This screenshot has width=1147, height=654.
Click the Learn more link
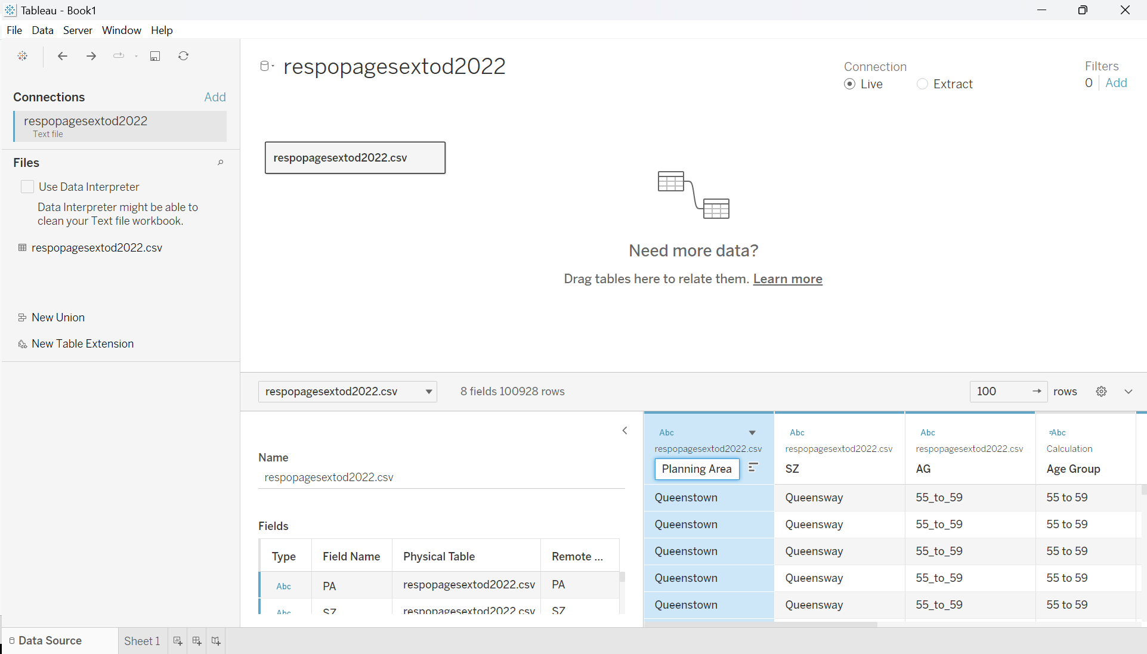pos(787,279)
